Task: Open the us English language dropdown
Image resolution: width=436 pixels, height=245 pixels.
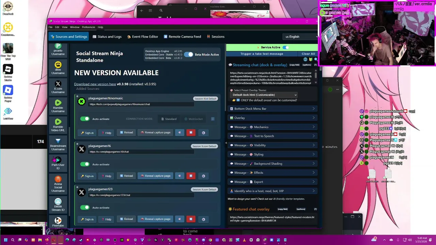Action: (x=301, y=37)
